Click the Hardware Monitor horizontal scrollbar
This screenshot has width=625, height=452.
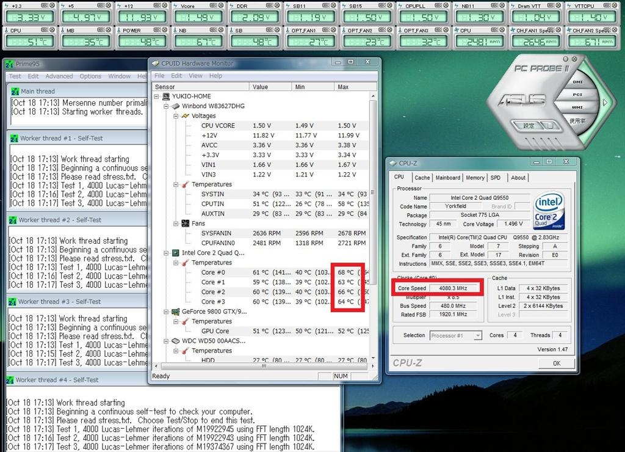point(264,366)
